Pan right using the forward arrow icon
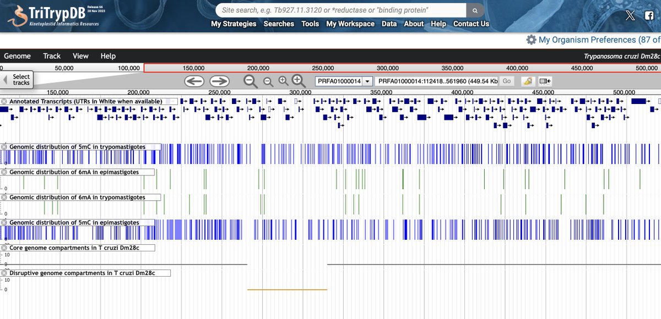The image size is (661, 319). pyautogui.click(x=219, y=81)
